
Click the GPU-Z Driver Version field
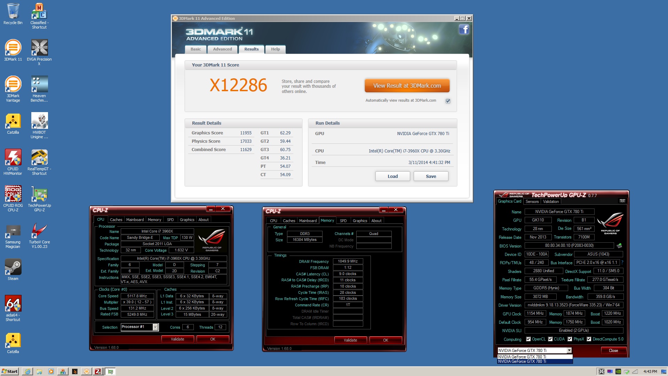point(574,305)
